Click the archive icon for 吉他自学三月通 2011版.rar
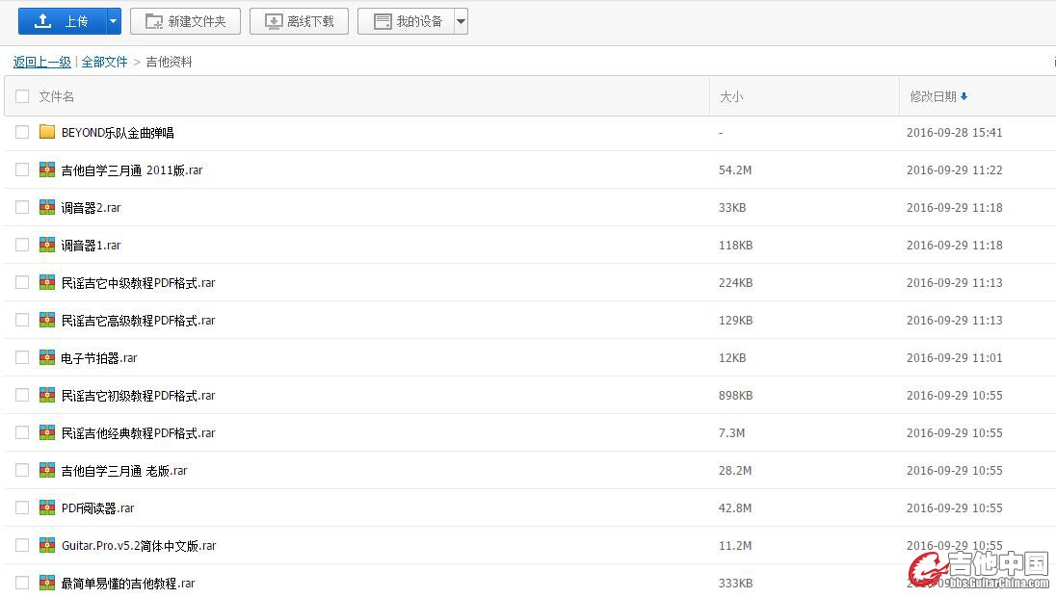Viewport: 1056px width, 598px height. click(x=47, y=169)
